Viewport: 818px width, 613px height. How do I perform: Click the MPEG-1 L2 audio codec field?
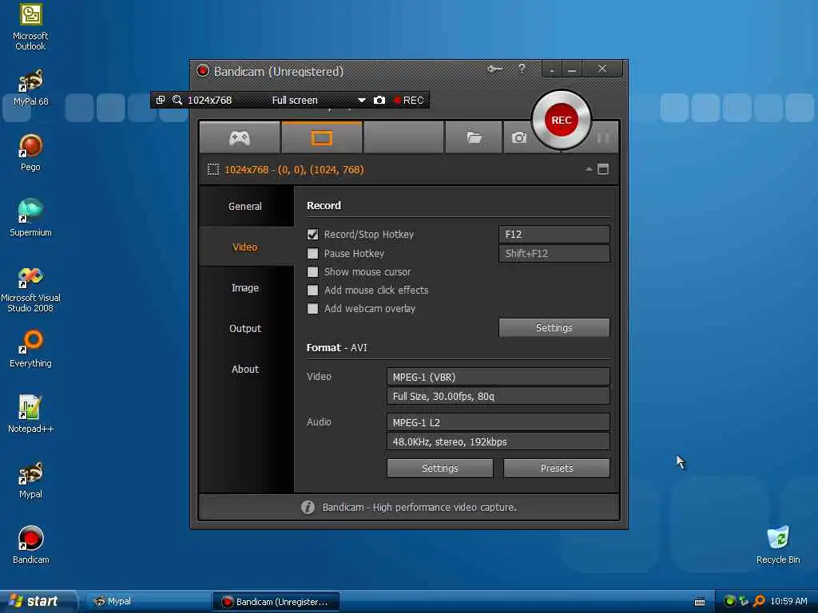(498, 422)
